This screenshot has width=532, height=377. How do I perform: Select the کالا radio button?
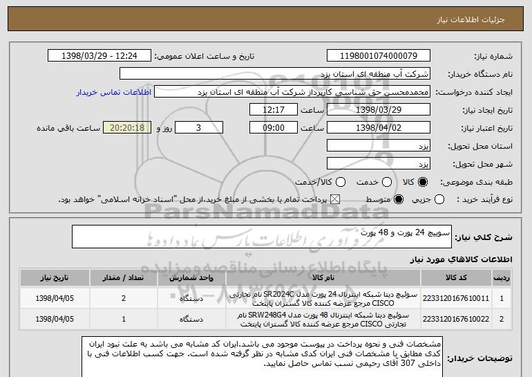pyautogui.click(x=423, y=182)
